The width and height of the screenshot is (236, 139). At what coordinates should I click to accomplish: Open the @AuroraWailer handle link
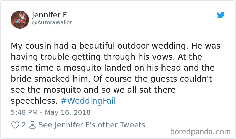(52, 23)
